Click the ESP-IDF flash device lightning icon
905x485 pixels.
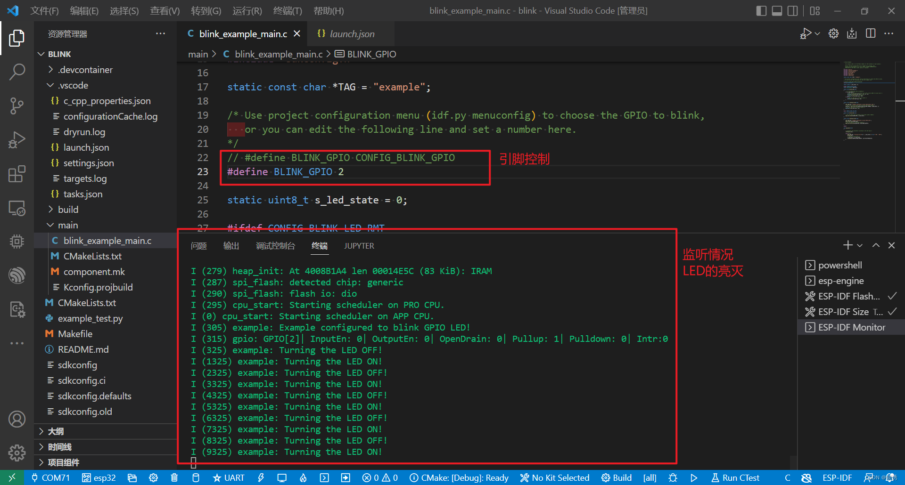click(x=261, y=477)
